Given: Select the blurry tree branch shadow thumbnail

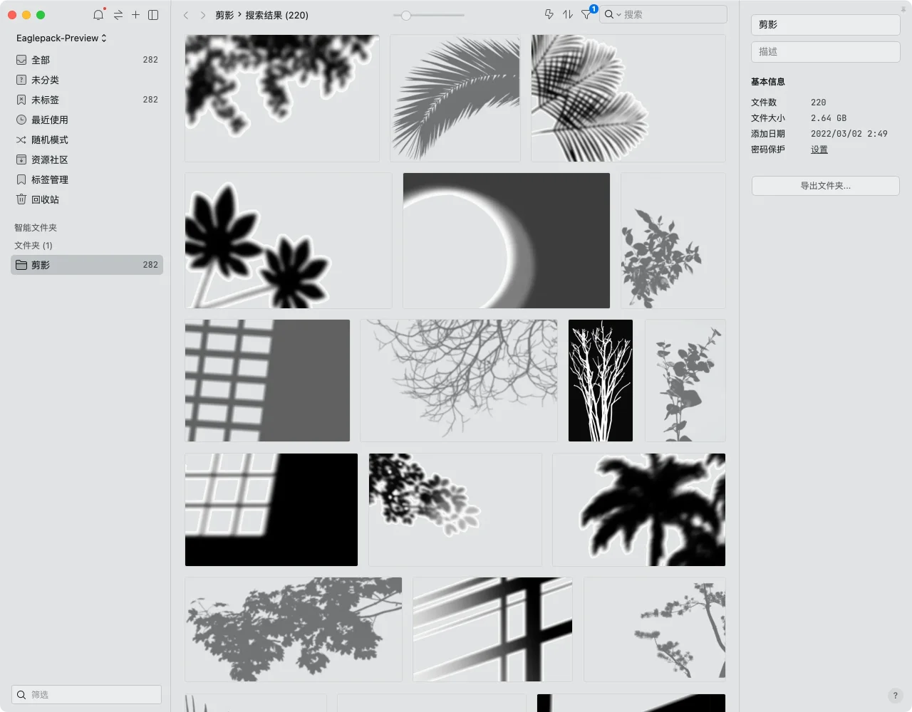Looking at the screenshot, I should click(x=282, y=98).
